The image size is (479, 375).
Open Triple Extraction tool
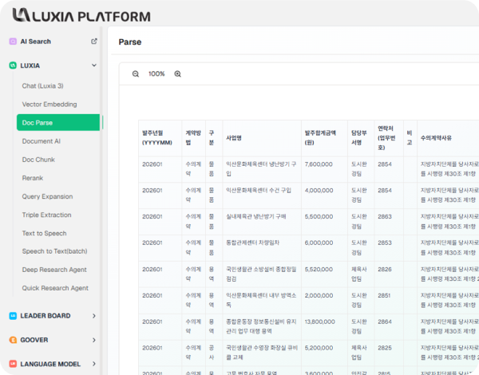coord(47,215)
